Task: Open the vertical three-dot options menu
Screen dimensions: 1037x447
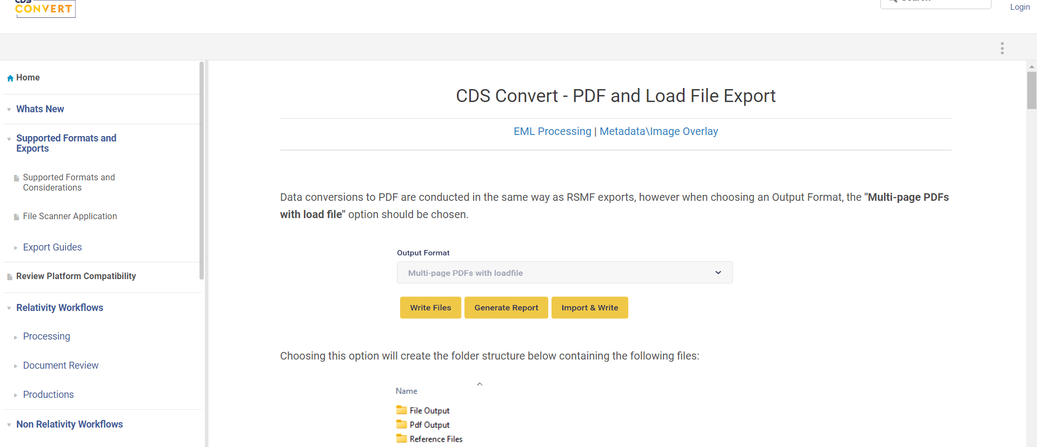Action: [1002, 48]
